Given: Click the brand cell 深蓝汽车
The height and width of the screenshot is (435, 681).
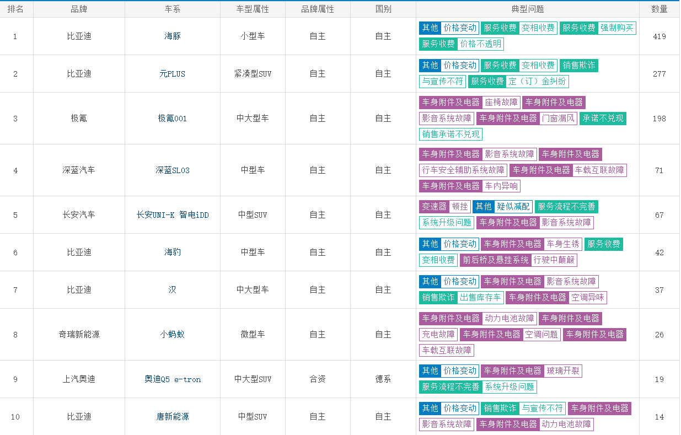Looking at the screenshot, I should [x=79, y=170].
